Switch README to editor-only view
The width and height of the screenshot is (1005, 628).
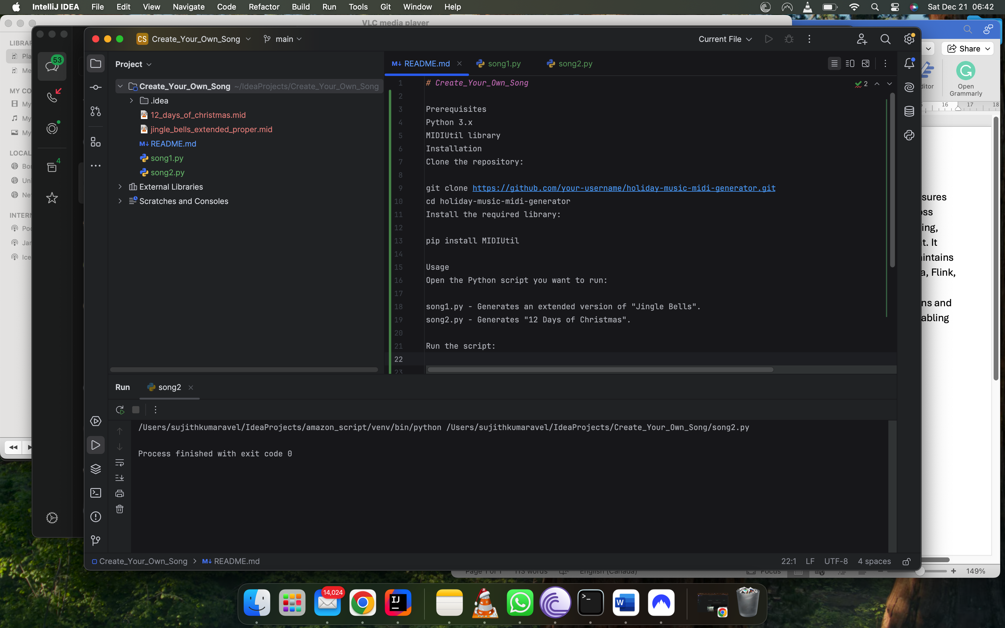tap(834, 63)
